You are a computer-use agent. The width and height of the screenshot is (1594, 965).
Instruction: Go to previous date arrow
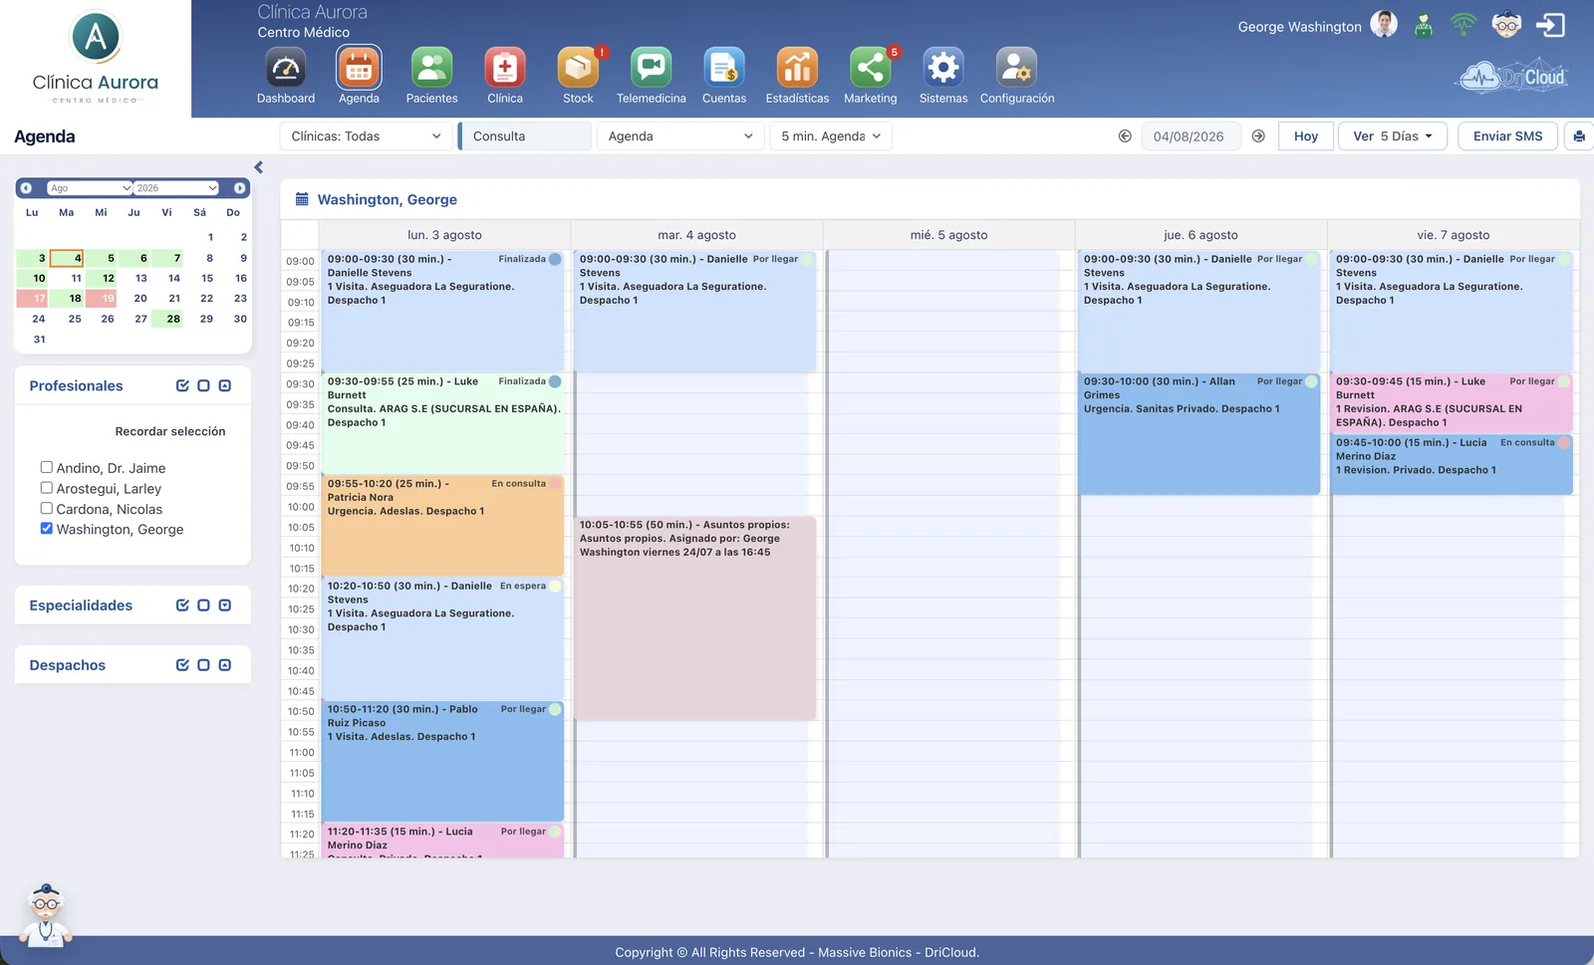pyautogui.click(x=1125, y=136)
